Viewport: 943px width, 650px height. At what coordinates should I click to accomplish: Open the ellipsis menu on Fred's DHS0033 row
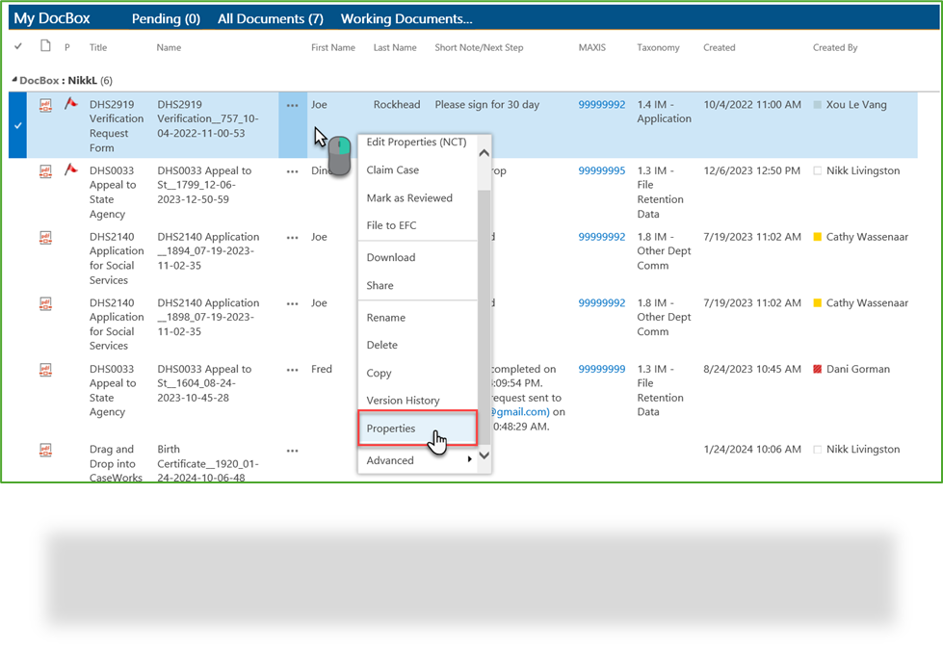click(292, 369)
